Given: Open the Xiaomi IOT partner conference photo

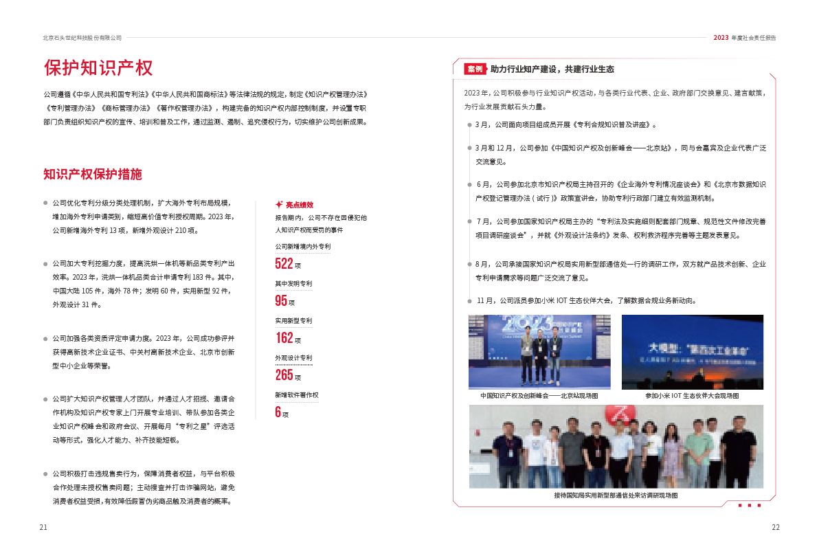Looking at the screenshot, I should 692,352.
